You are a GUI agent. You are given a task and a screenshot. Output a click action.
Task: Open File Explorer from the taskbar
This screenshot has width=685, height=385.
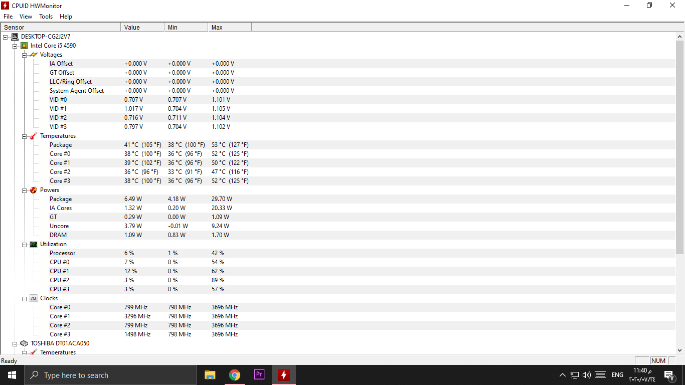(210, 375)
